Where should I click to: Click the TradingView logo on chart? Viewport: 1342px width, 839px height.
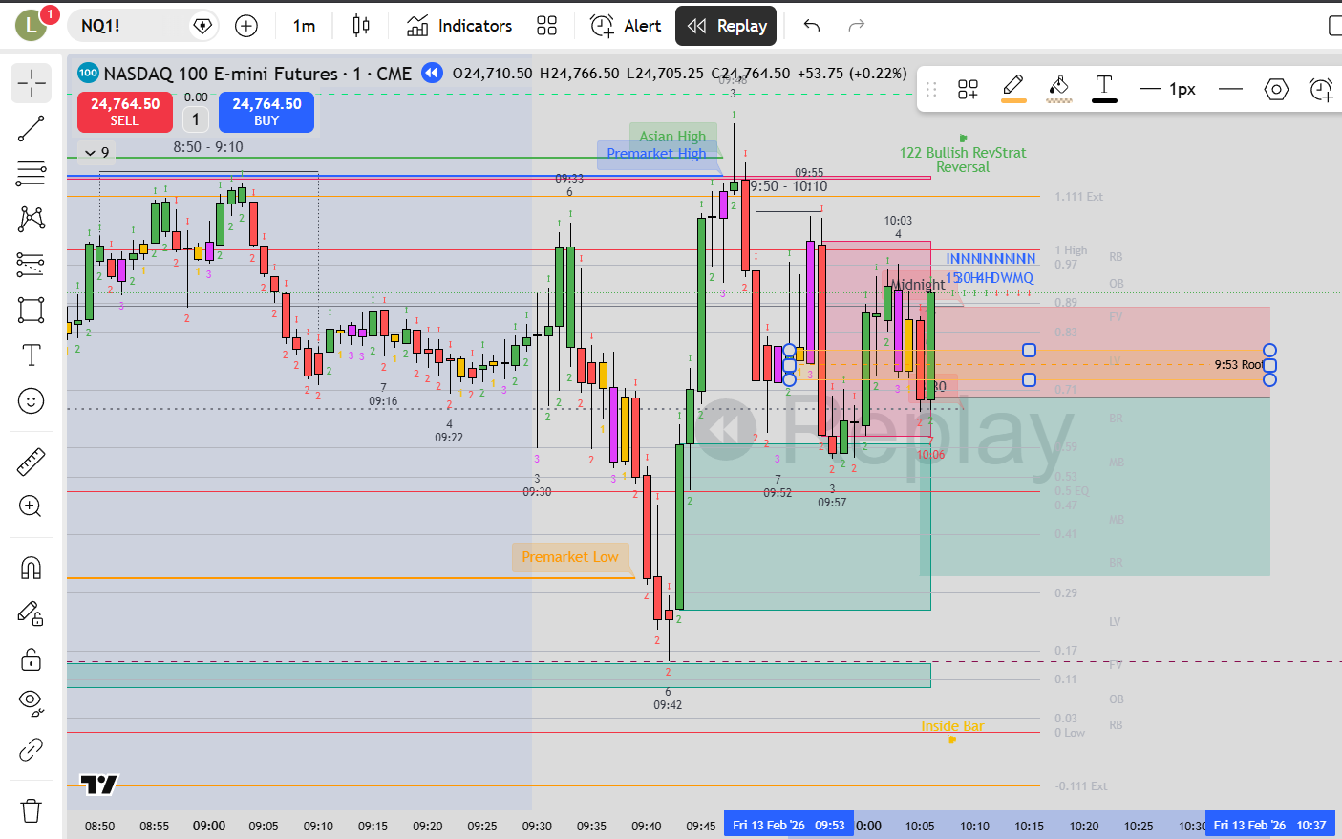(99, 785)
